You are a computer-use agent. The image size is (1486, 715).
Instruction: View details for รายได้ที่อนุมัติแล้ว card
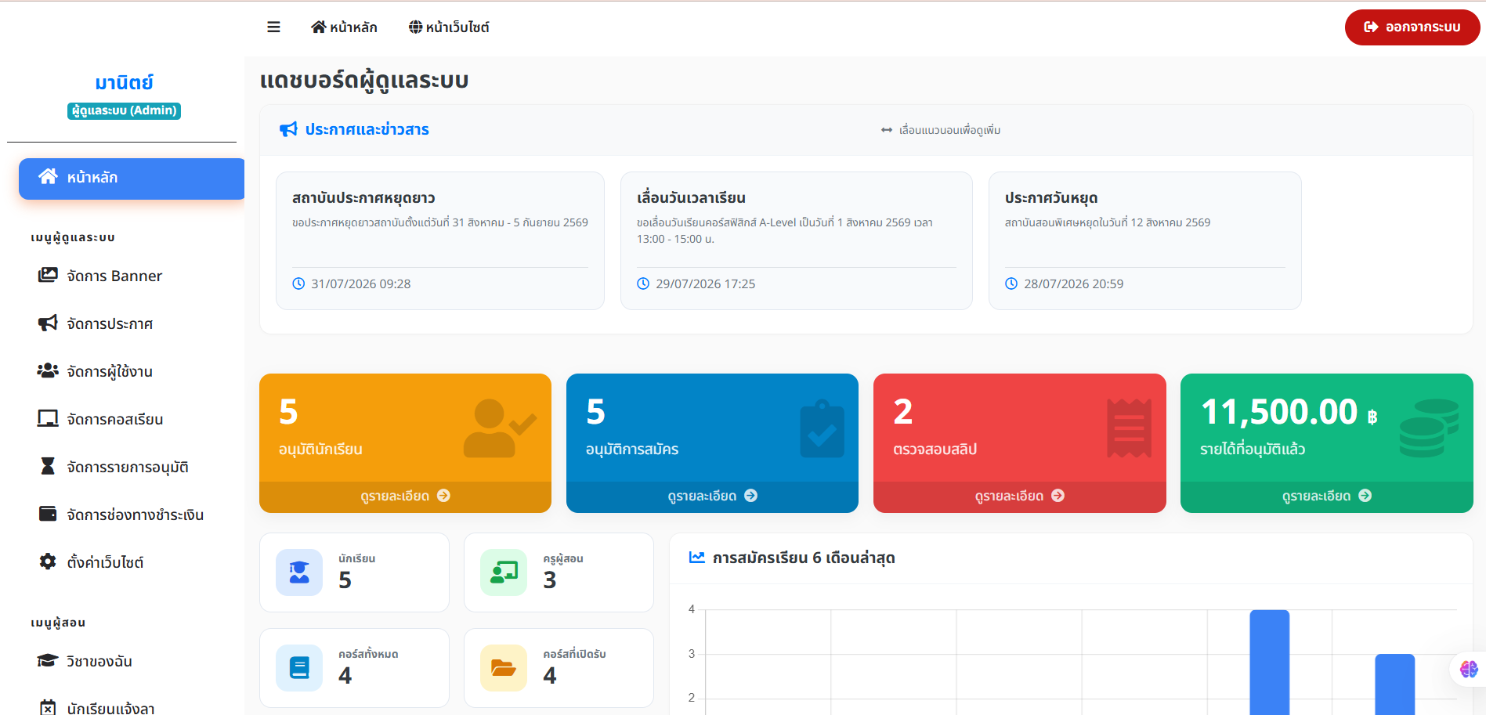point(1326,497)
